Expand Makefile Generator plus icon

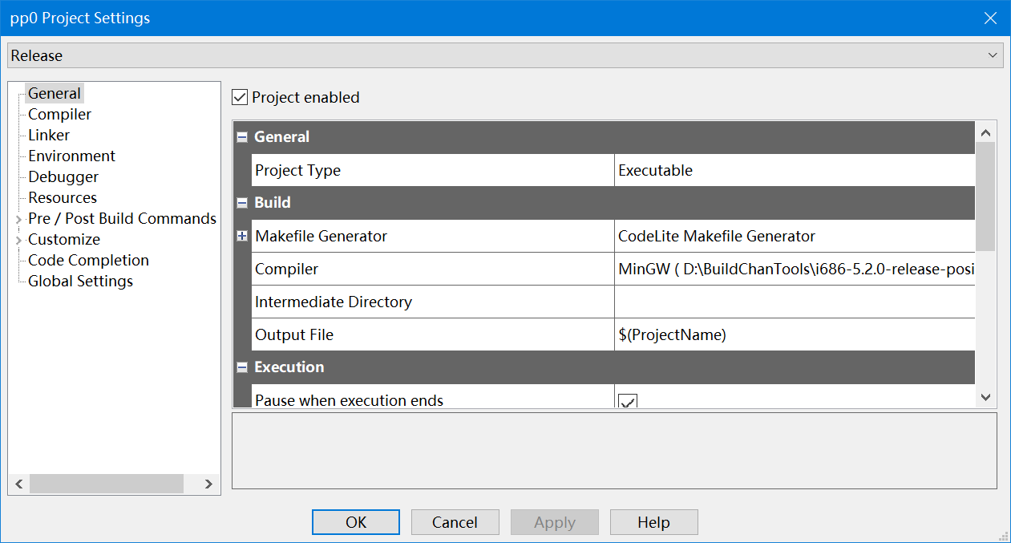[x=242, y=237]
